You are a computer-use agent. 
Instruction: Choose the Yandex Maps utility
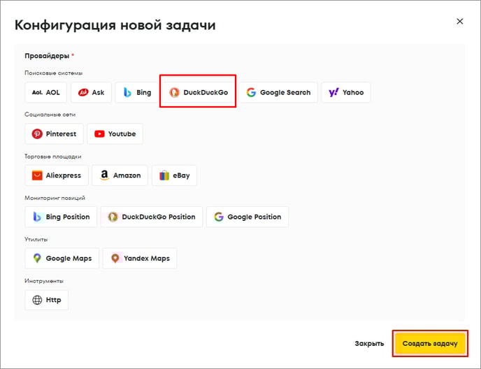140,259
